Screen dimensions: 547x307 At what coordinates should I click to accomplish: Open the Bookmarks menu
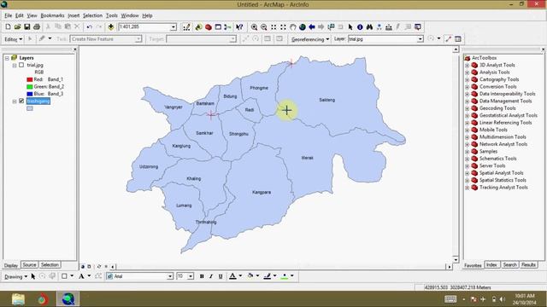(x=52, y=15)
